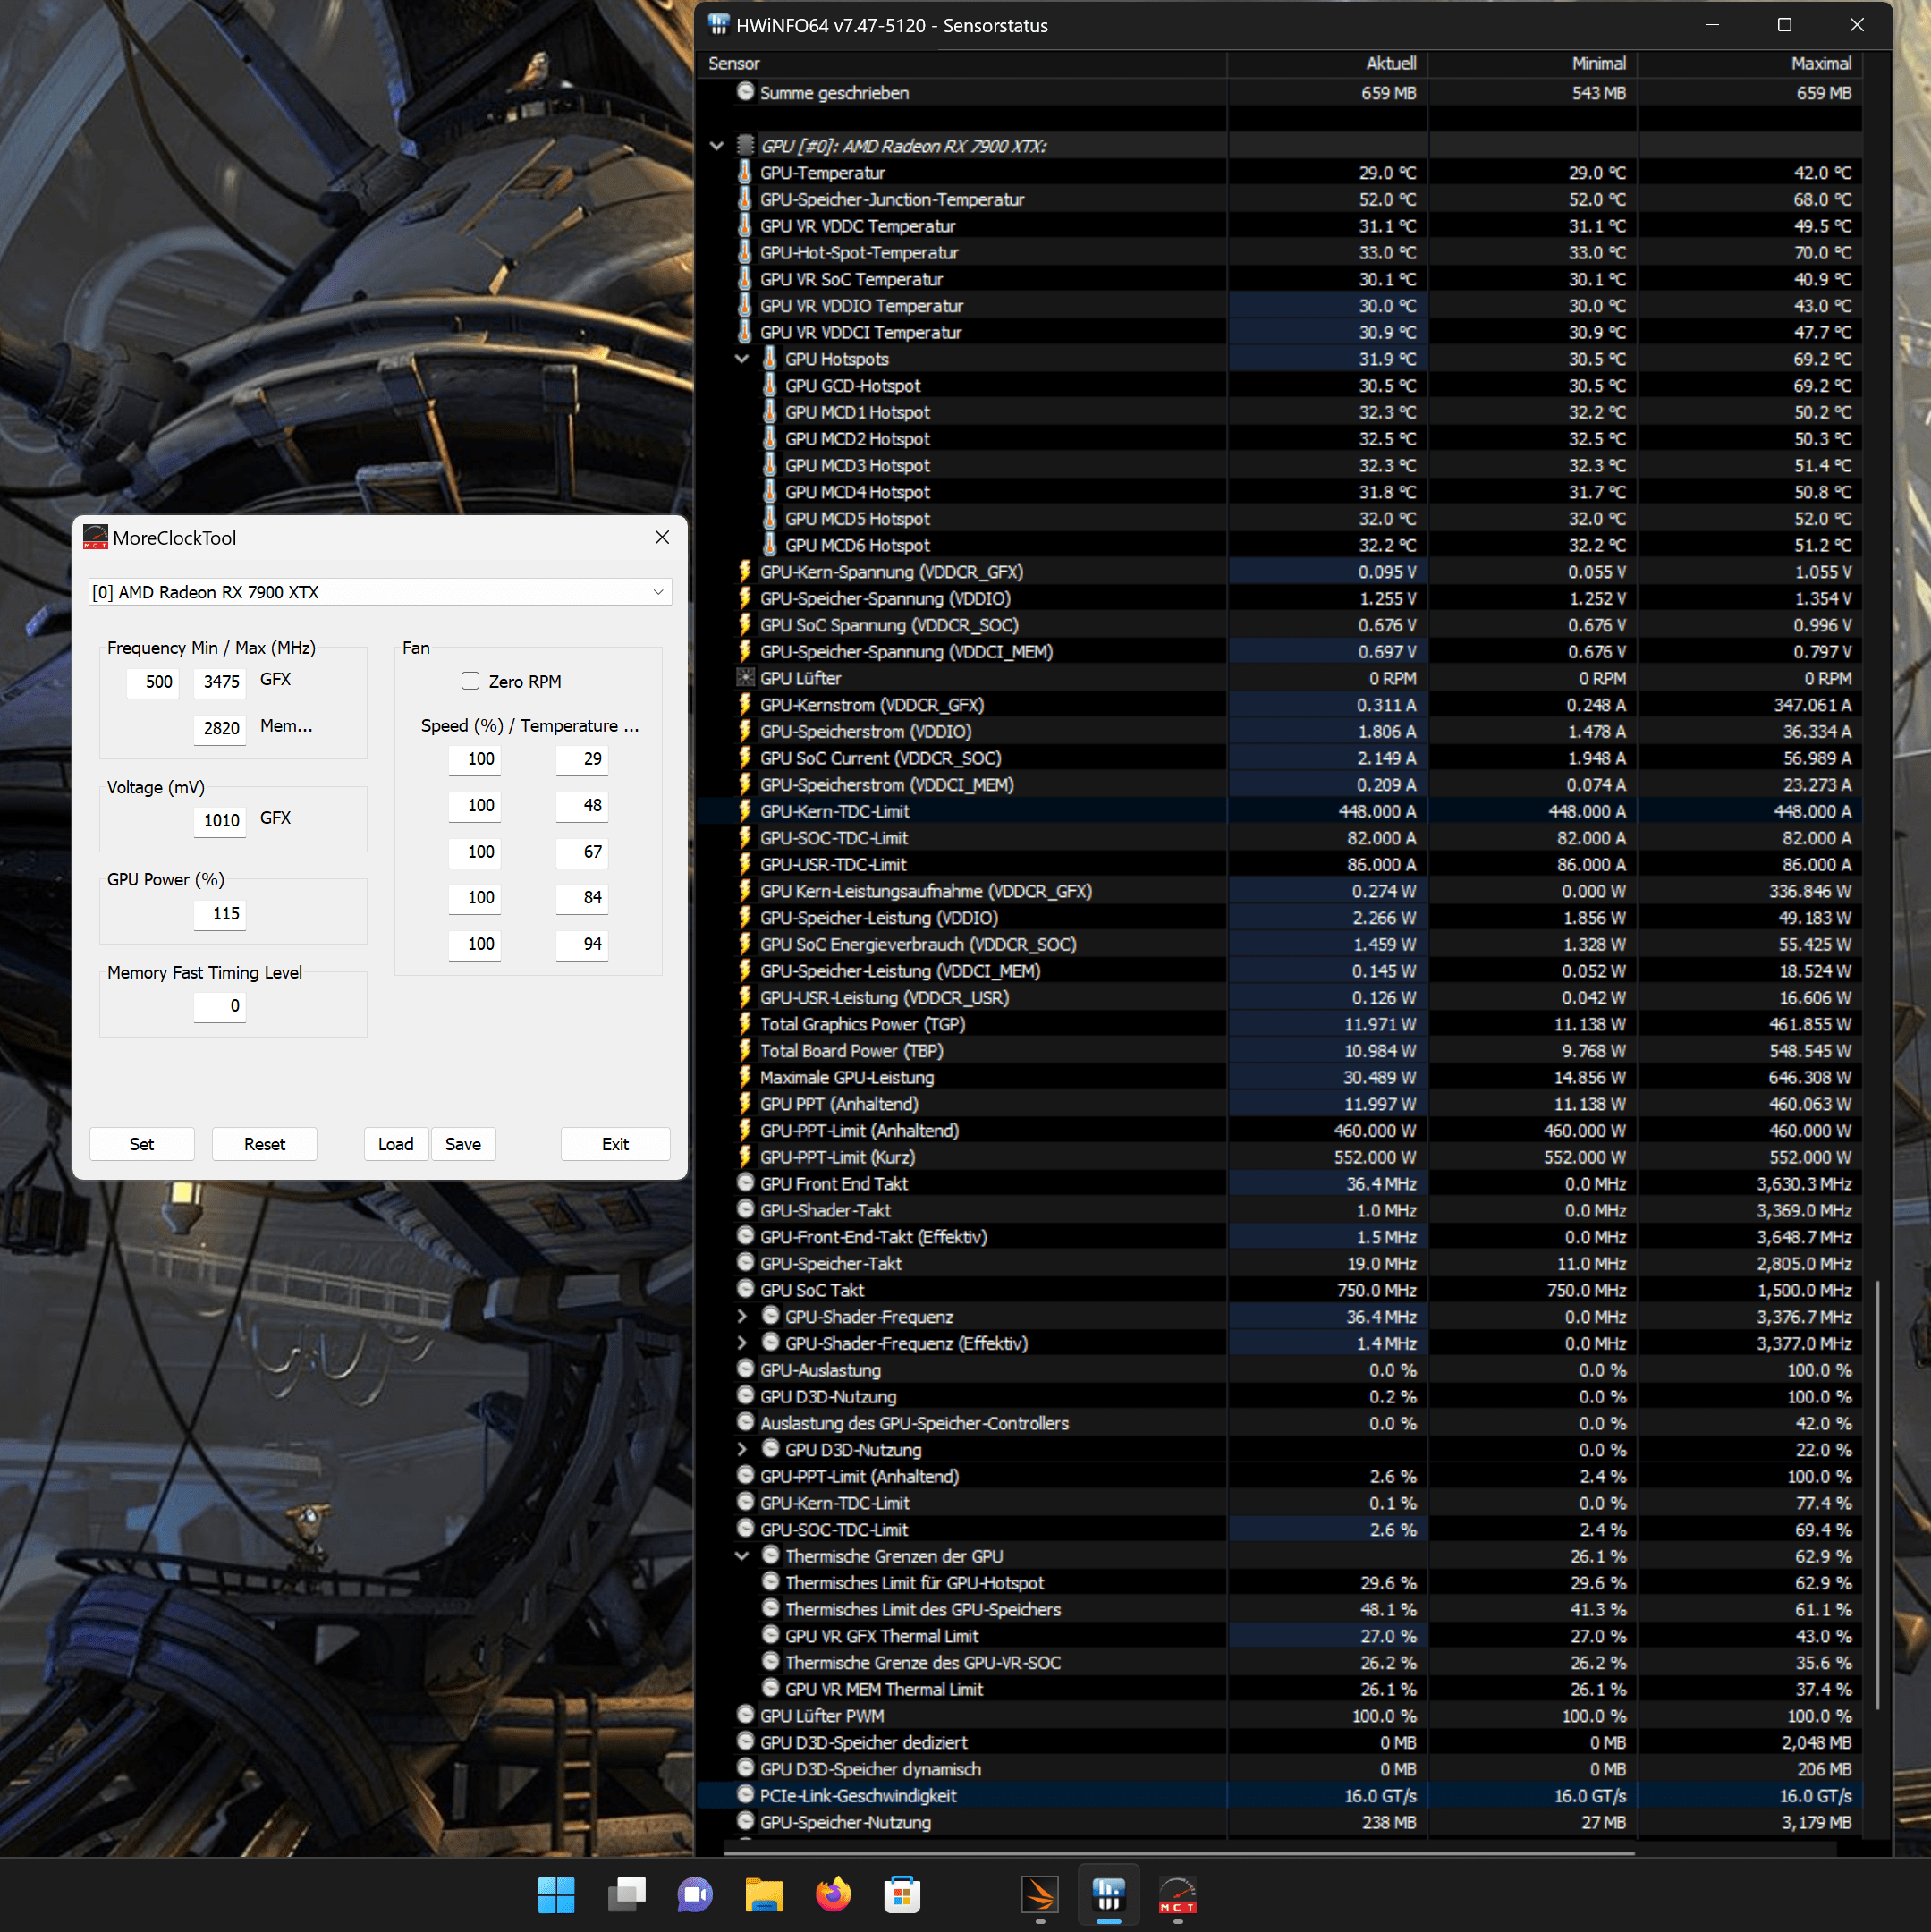This screenshot has width=1931, height=1932.
Task: Collapse the GPU Hotspots group
Action: (742, 359)
